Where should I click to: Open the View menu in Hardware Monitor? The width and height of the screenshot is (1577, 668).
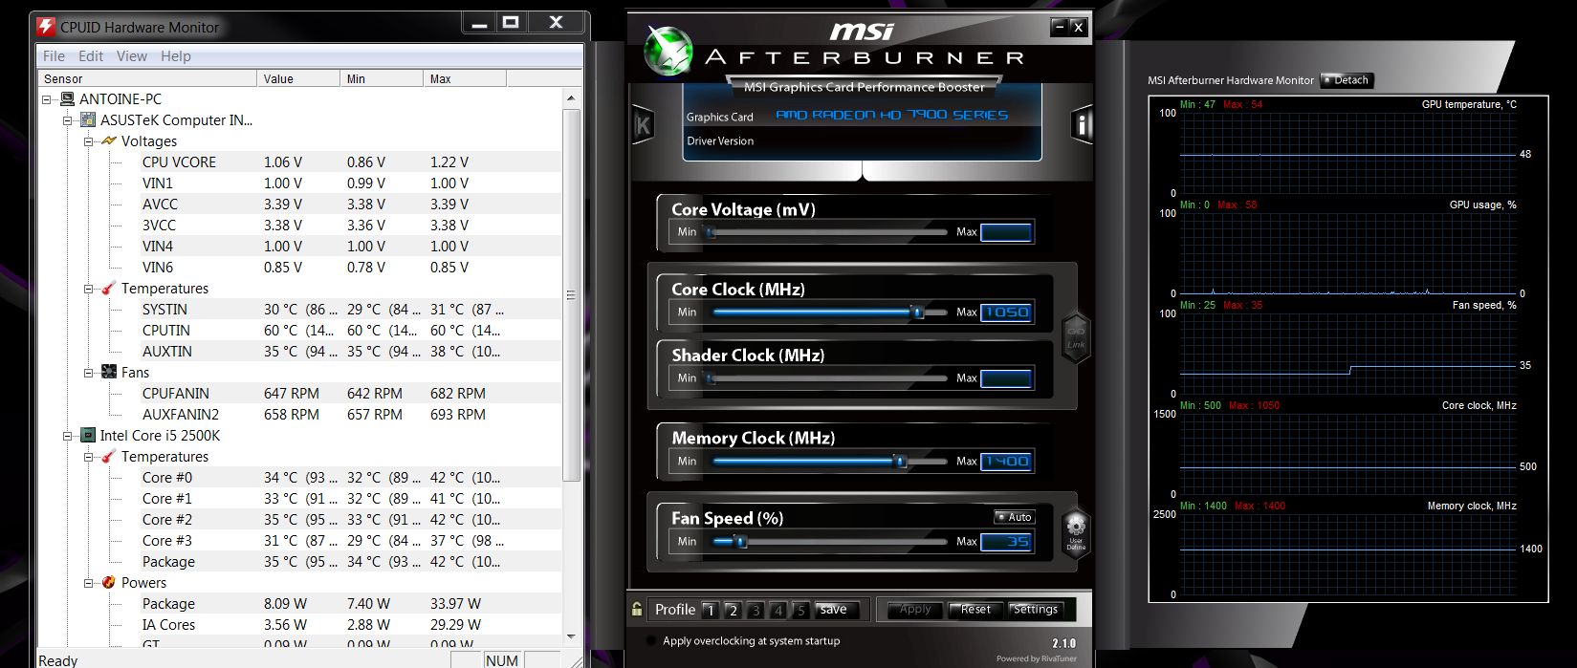click(132, 56)
